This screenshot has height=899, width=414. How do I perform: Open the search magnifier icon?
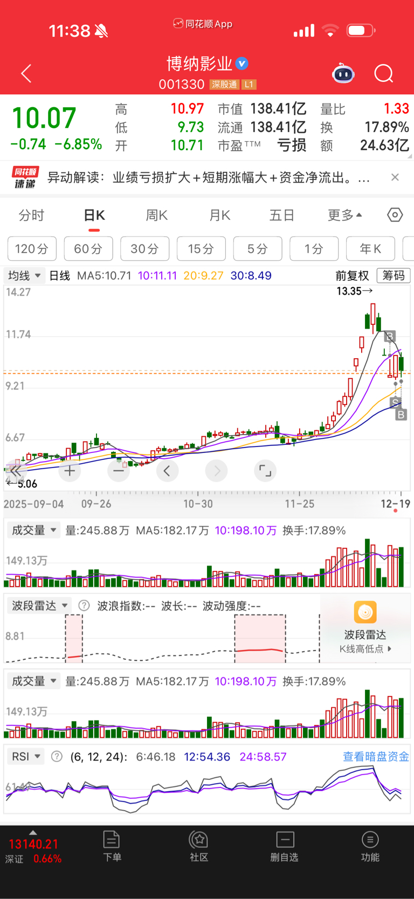pos(384,74)
